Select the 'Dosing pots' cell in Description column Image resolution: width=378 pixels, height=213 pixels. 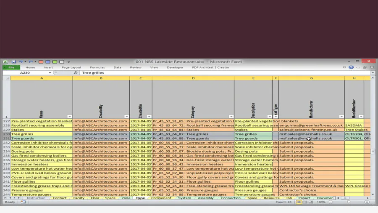253,151
